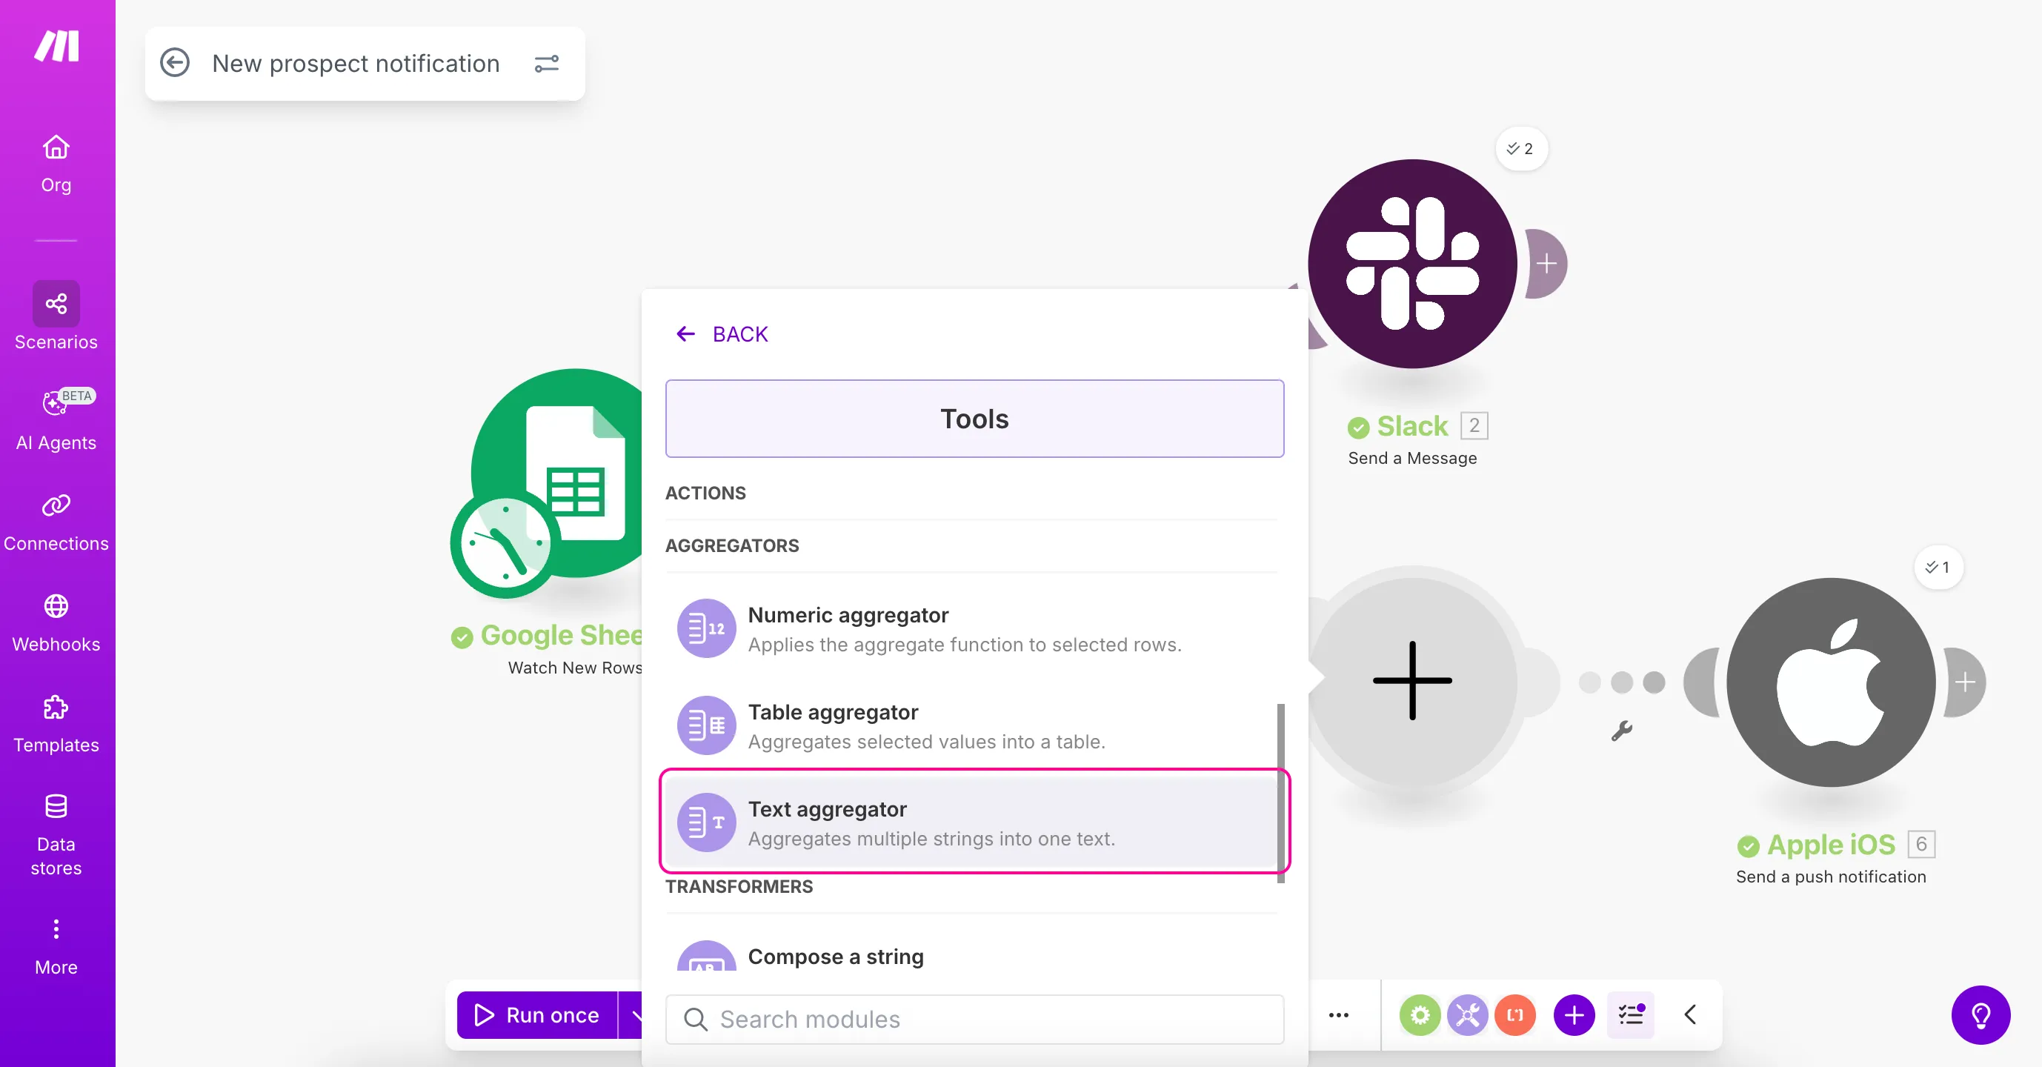The image size is (2042, 1067).
Task: Click the Apple iOS module number 6 box
Action: tap(1920, 844)
